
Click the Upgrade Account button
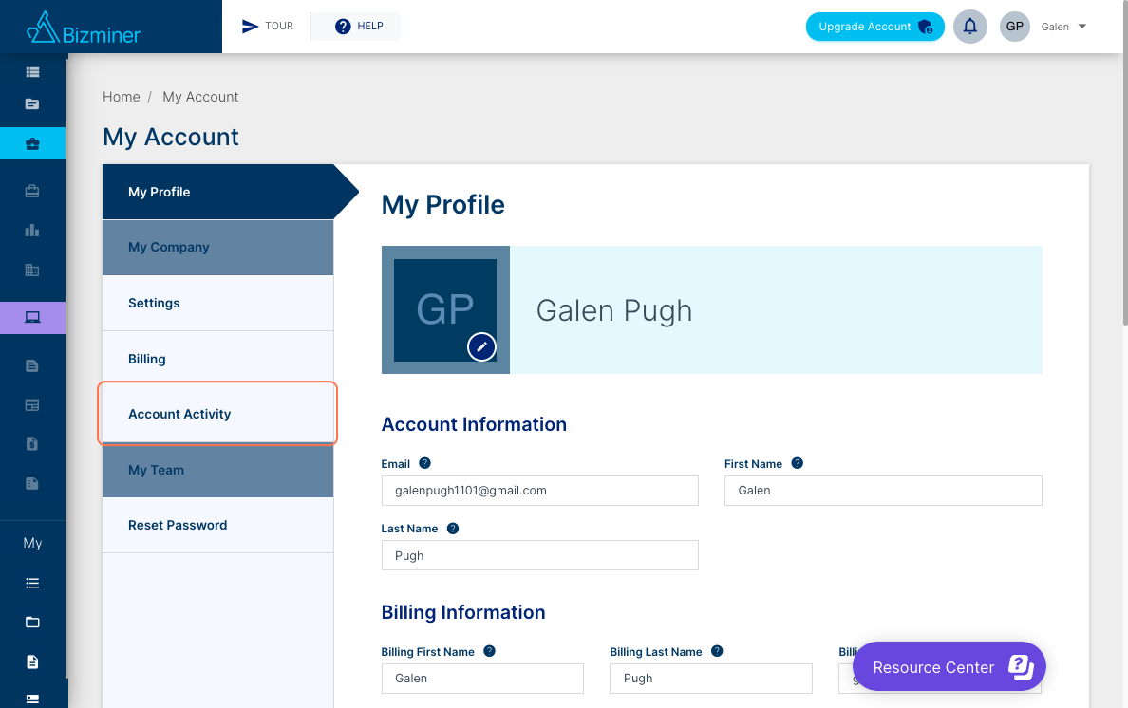click(874, 27)
